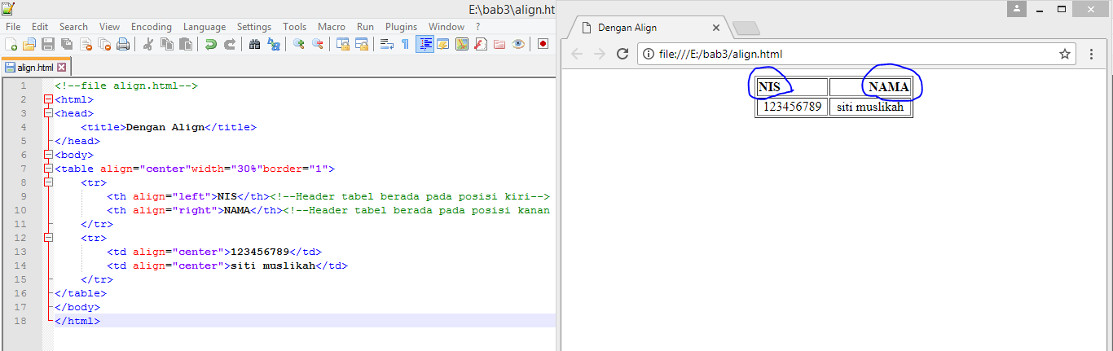Click the Paste clipboard icon
This screenshot has height=351, width=1113.
(x=185, y=44)
